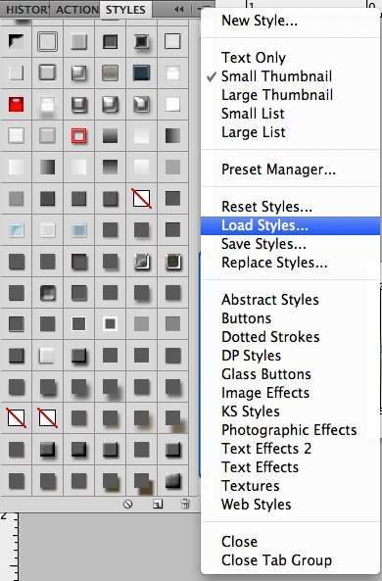
Task: Switch view to Text Only
Action: pos(254,58)
